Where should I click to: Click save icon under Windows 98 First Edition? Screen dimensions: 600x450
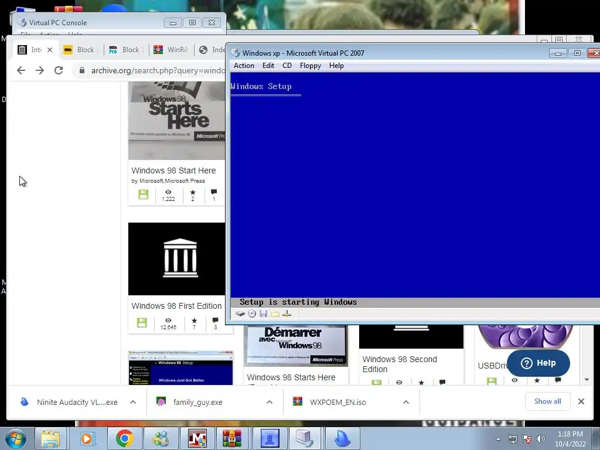click(142, 323)
